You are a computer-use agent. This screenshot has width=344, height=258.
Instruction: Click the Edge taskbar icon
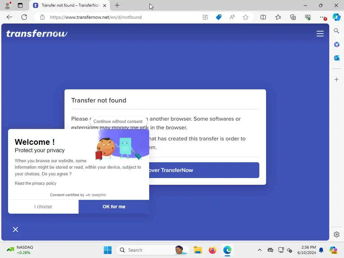click(227, 250)
